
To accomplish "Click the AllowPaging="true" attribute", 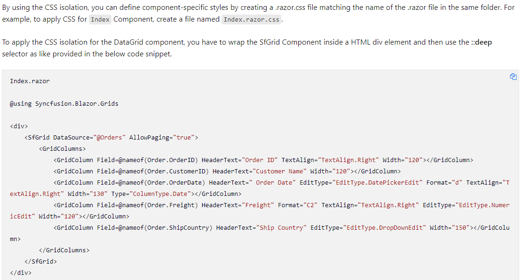I will (x=162, y=138).
